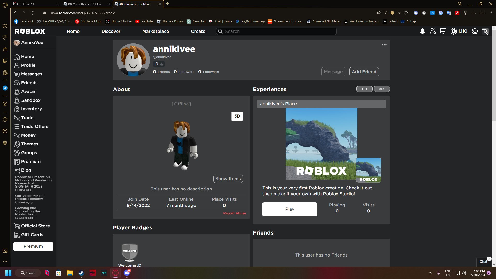The image size is (496, 279).
Task: Switch to grid view for Experiences
Action: click(382, 89)
